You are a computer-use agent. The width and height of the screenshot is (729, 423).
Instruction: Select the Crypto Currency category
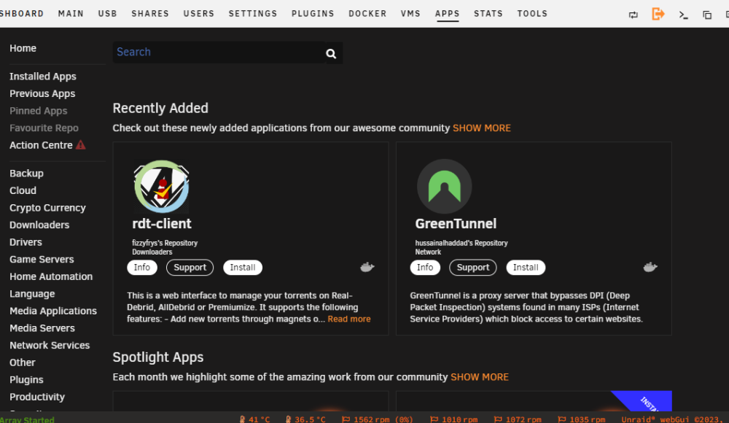[x=47, y=208]
